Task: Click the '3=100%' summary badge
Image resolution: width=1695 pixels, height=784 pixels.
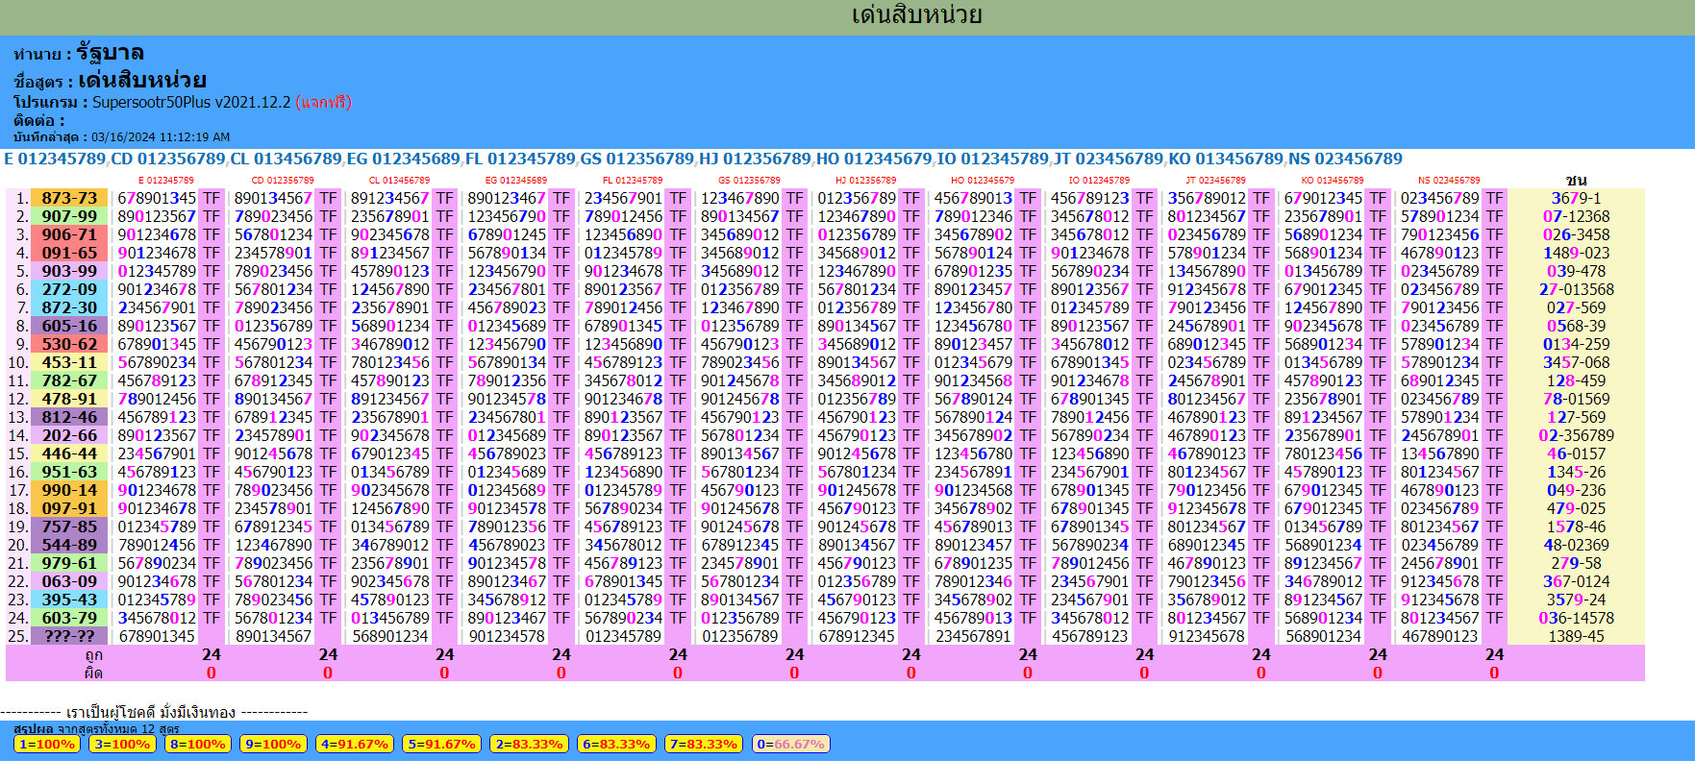Action: [122, 745]
